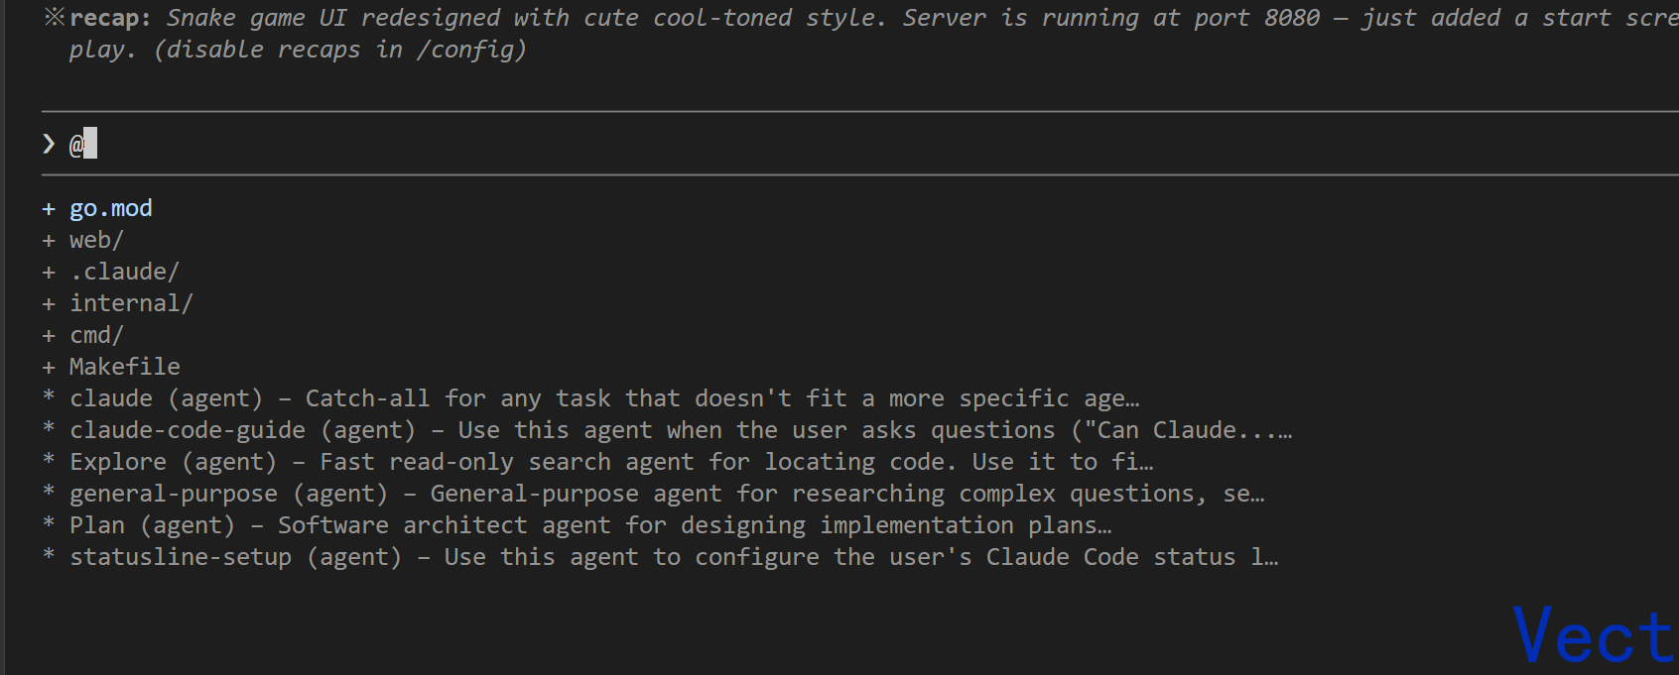
Task: Select the Makefile suggestion
Action: [x=125, y=367]
